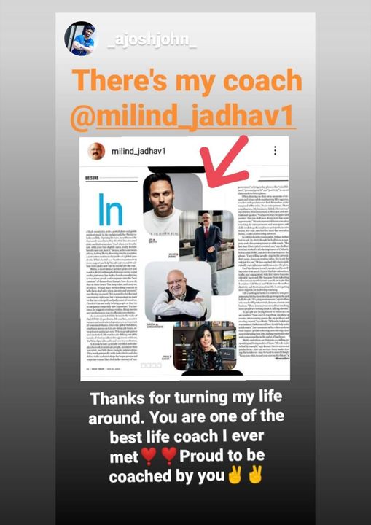371x525 pixels.
Task: Open three-dot options menu on shared post
Action: (275, 151)
